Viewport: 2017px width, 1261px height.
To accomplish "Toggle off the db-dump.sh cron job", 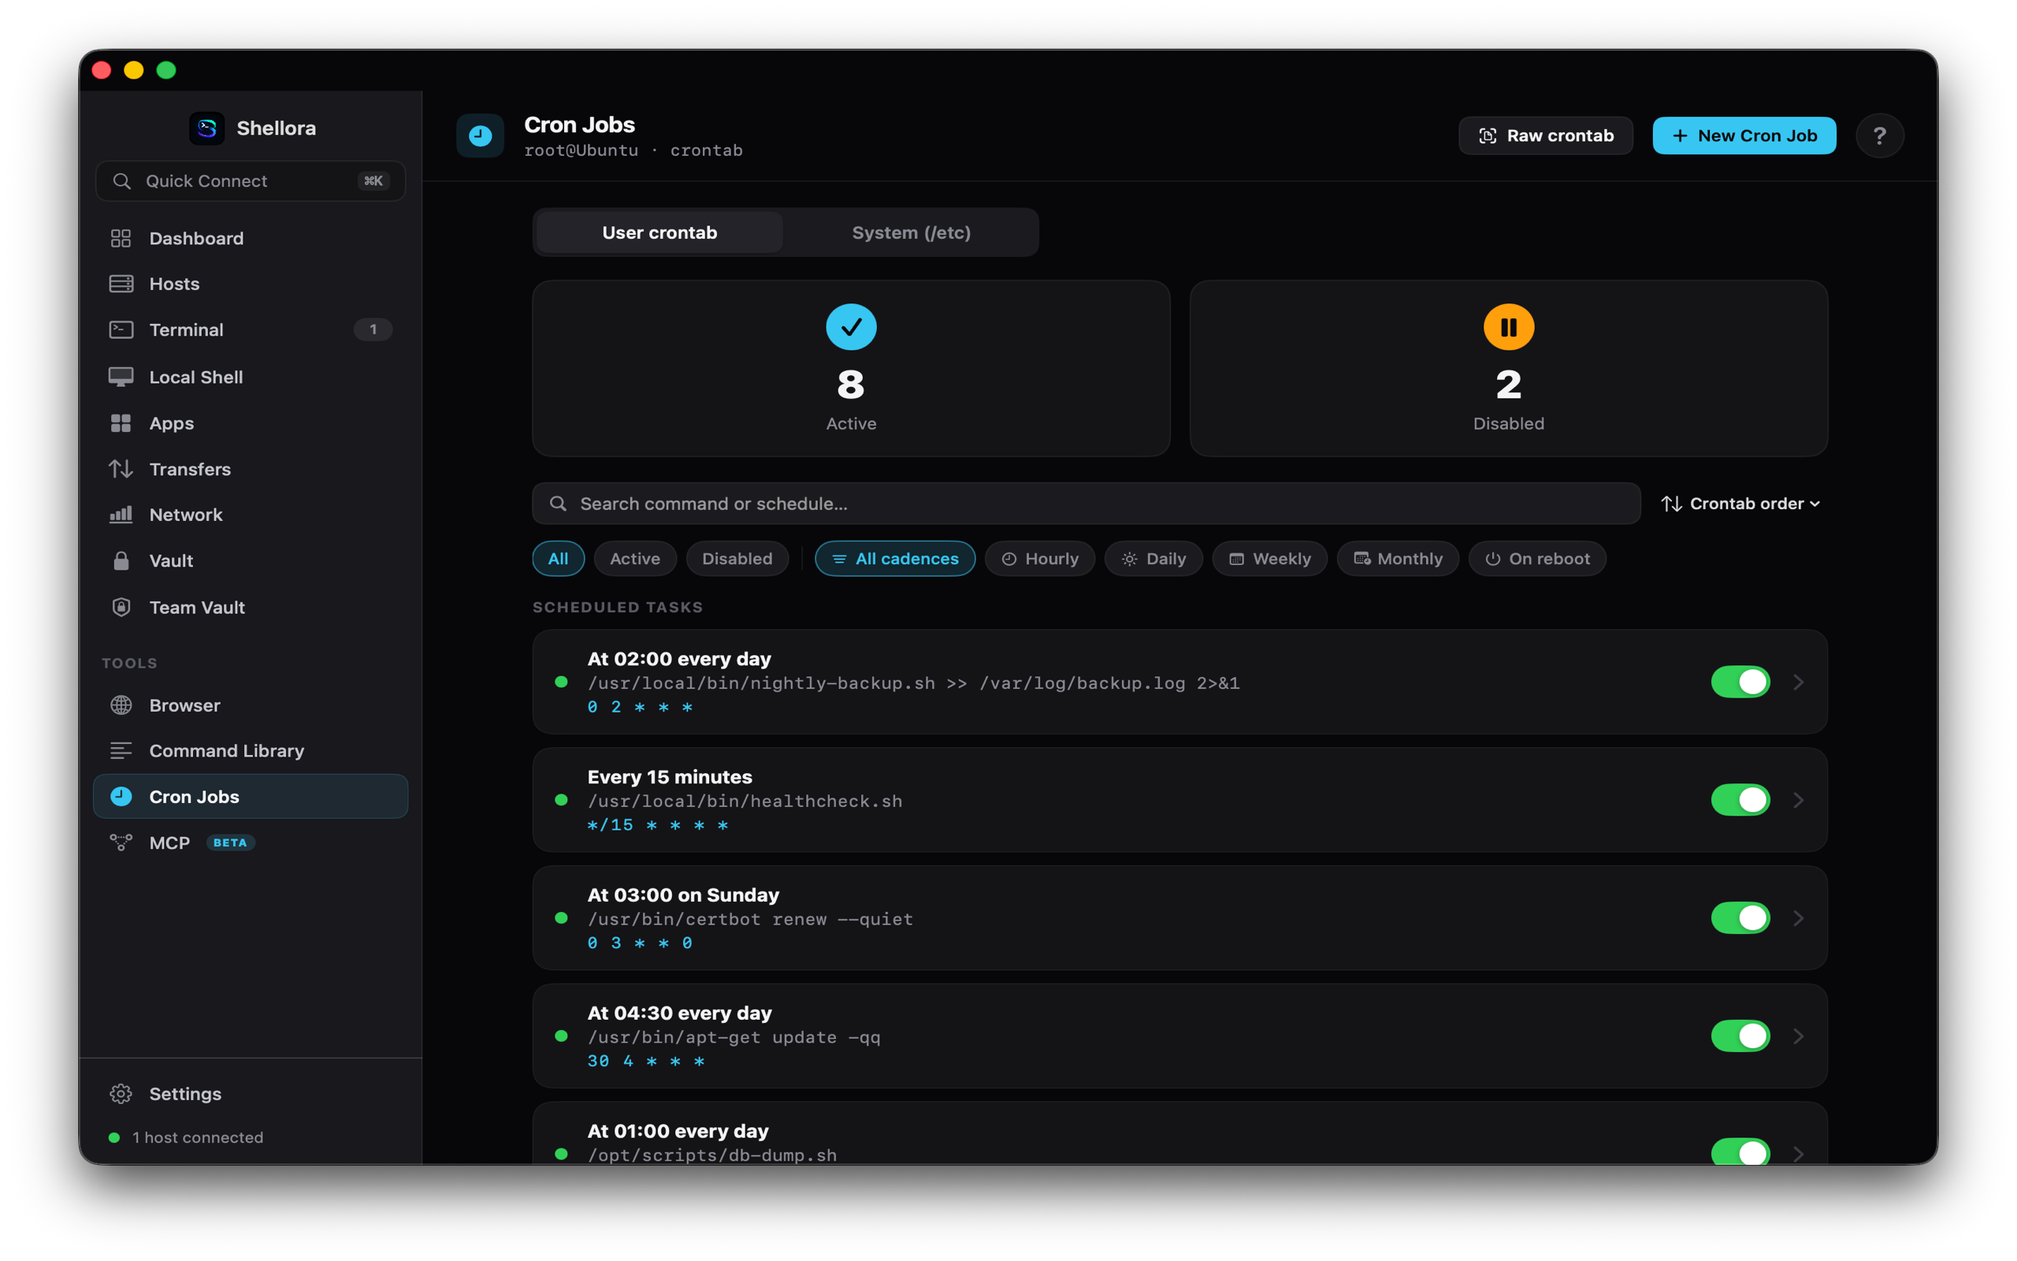I will point(1740,1151).
